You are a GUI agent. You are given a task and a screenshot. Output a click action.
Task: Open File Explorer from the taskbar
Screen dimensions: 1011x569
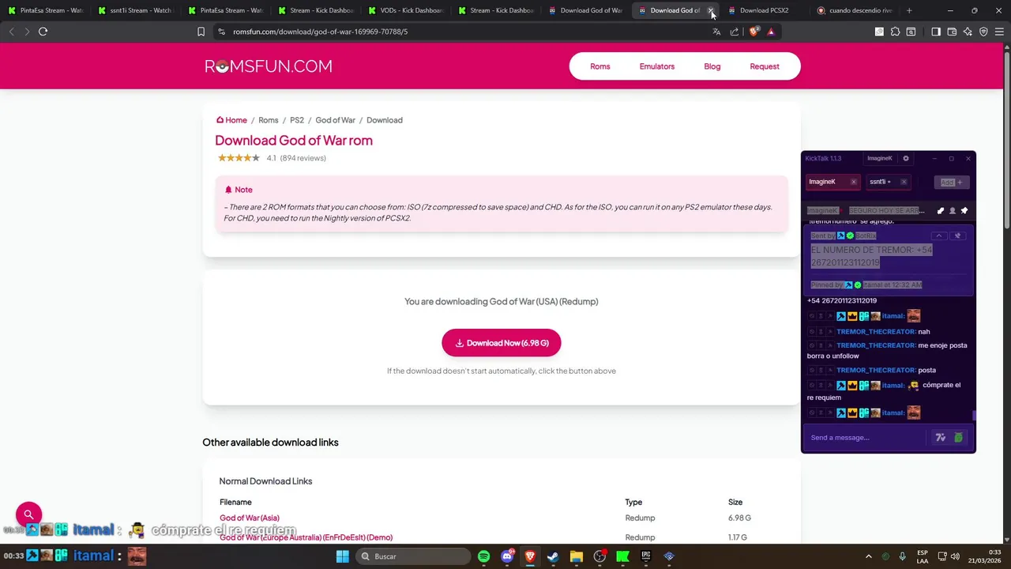[x=576, y=556]
